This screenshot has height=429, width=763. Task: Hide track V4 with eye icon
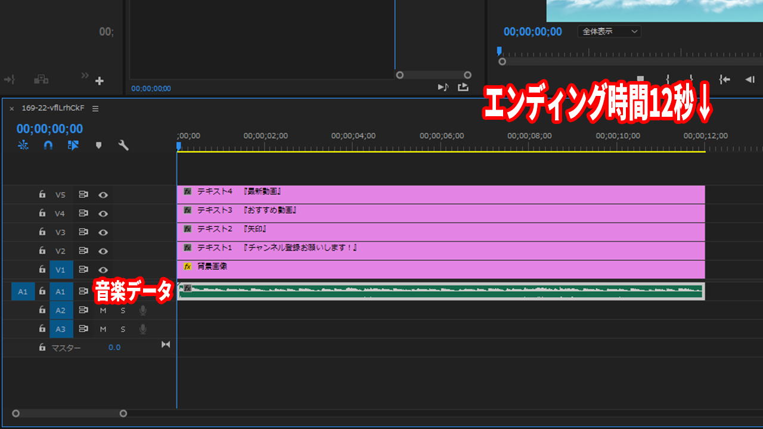[x=103, y=213]
